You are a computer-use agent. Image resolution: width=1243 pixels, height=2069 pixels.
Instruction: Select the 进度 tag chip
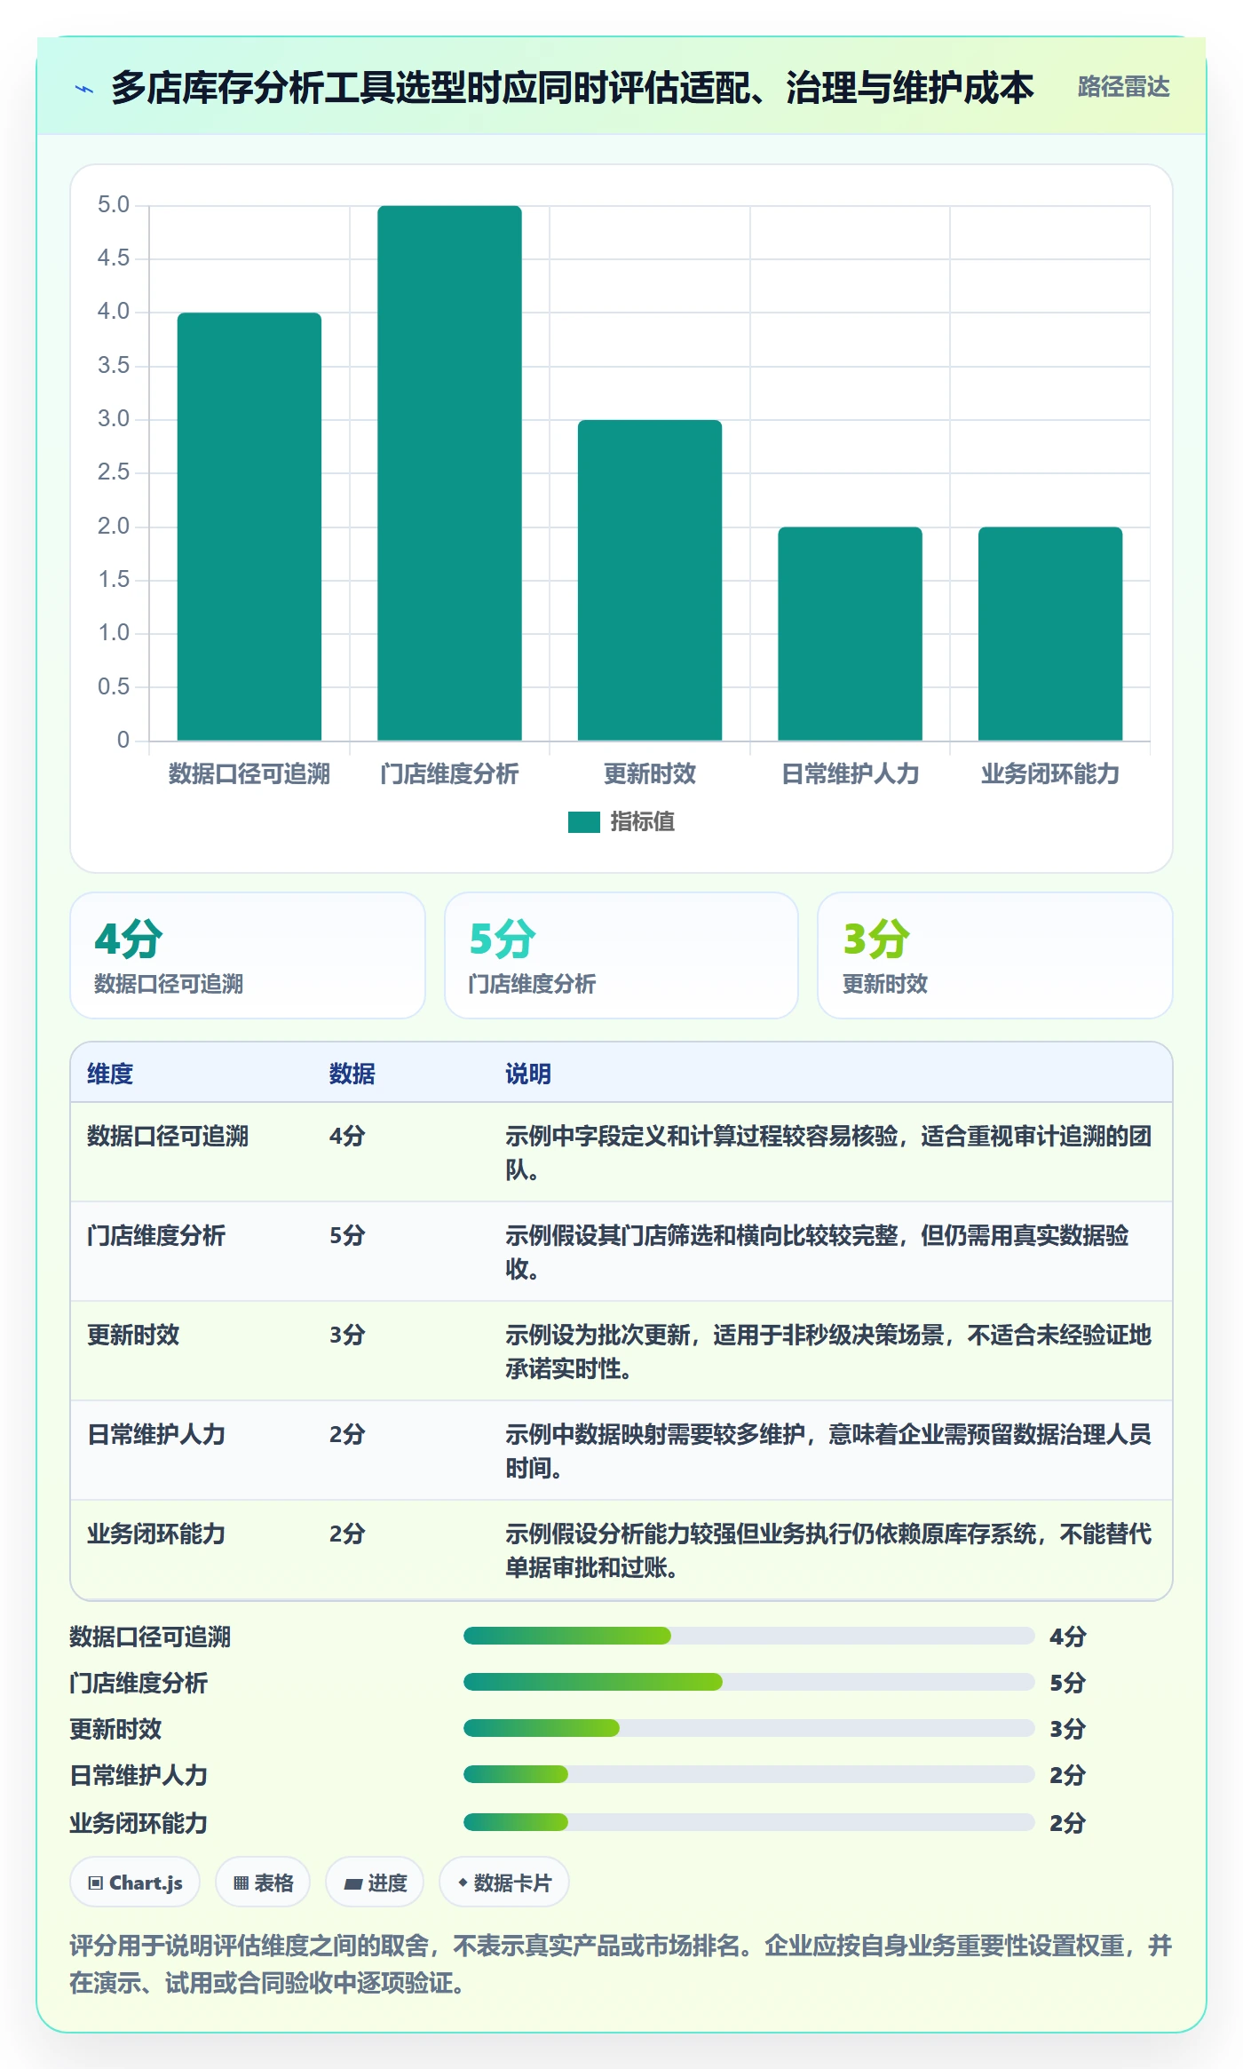[x=375, y=1883]
